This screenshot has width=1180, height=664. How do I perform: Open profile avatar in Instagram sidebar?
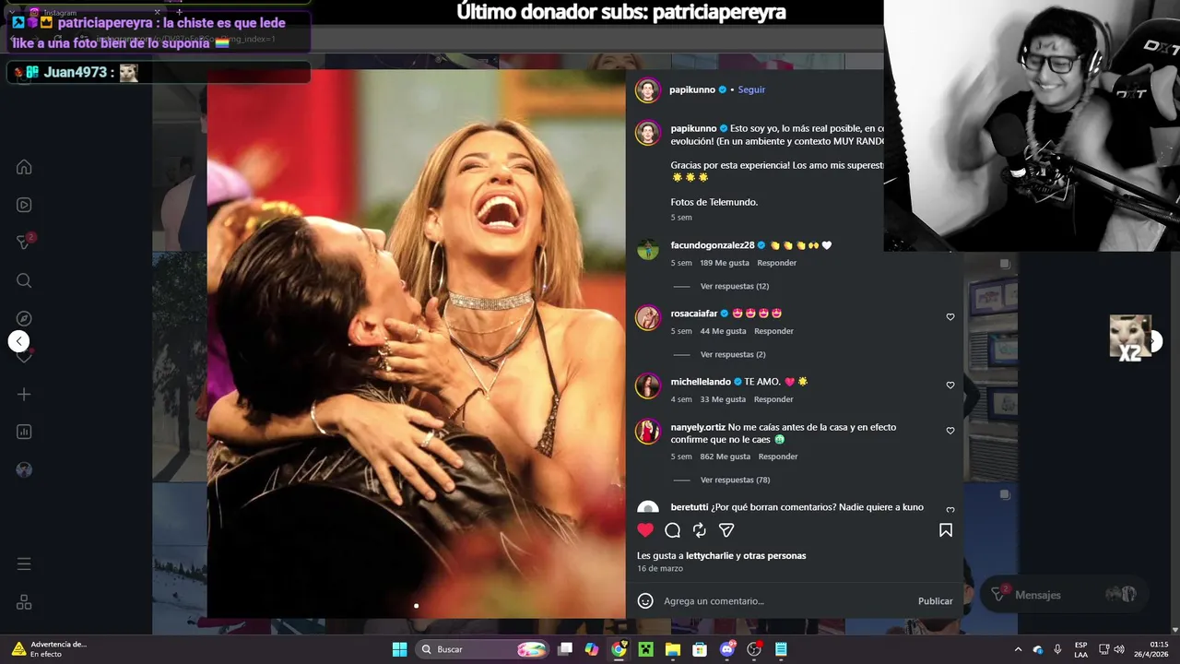(x=24, y=469)
